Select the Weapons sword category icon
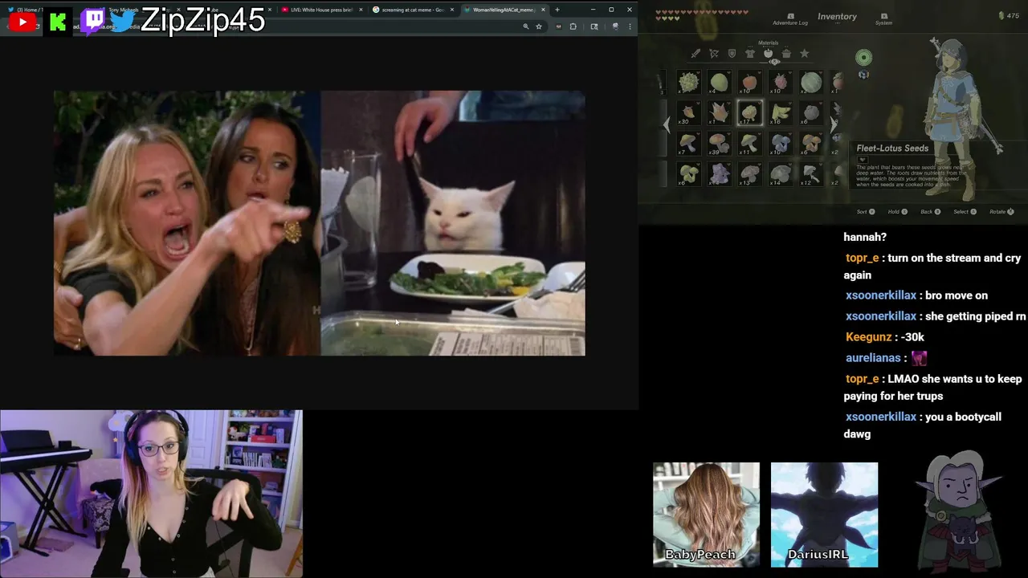The image size is (1028, 578). coord(696,54)
